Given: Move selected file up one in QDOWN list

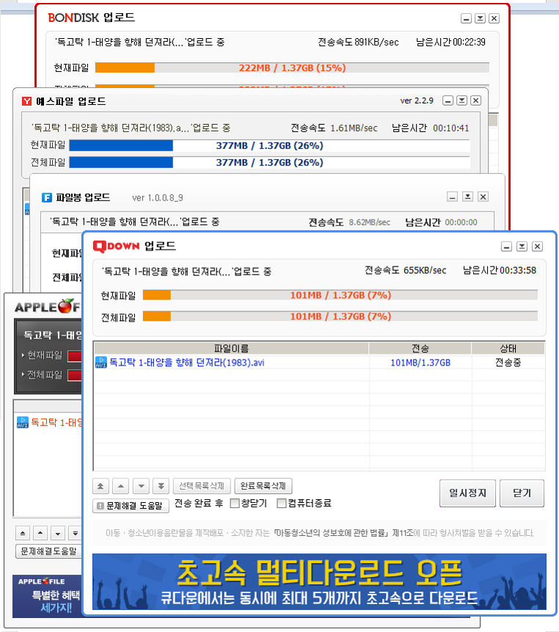Looking at the screenshot, I should [121, 486].
